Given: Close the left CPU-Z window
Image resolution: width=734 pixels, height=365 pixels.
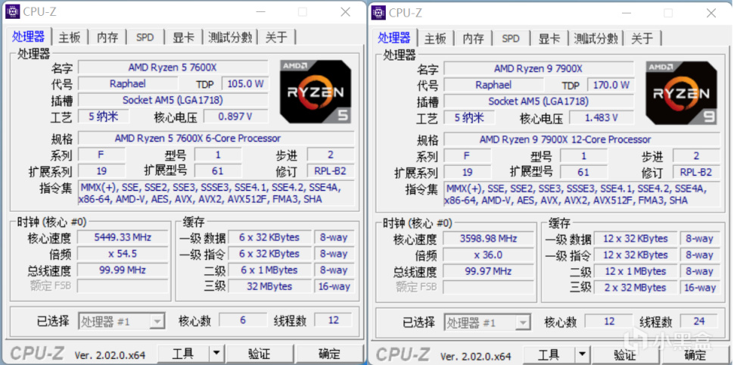Looking at the screenshot, I should [346, 11].
